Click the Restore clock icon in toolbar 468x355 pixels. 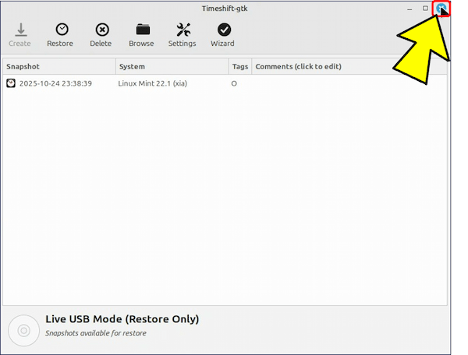tap(60, 30)
